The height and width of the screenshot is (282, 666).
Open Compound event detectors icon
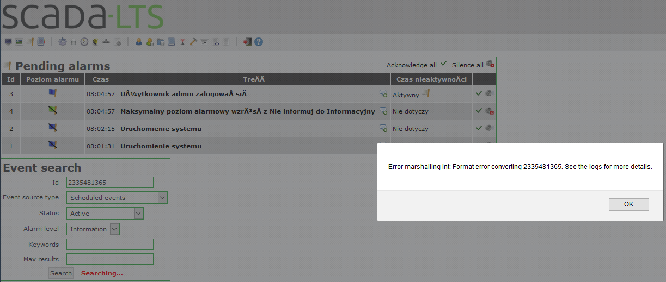pyautogui.click(x=95, y=42)
